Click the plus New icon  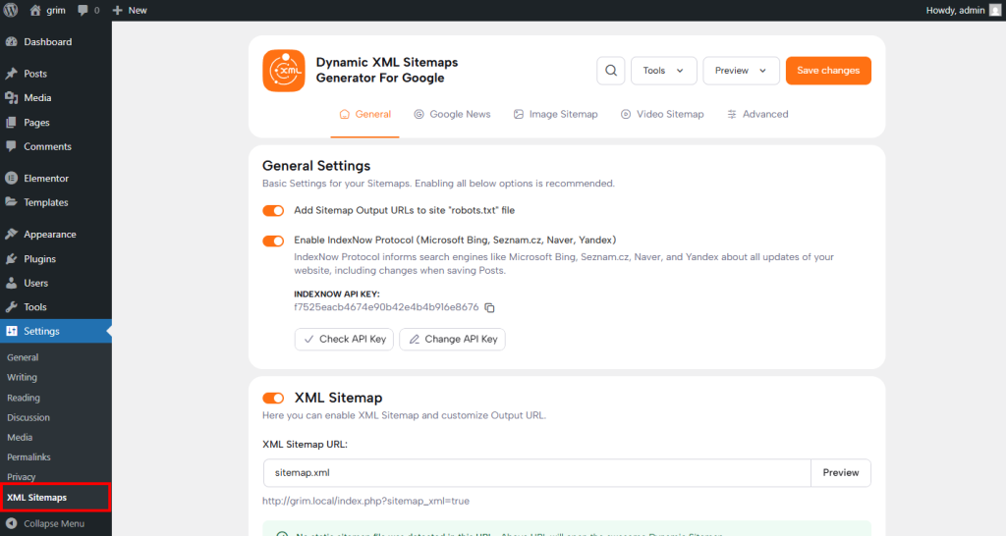click(118, 10)
